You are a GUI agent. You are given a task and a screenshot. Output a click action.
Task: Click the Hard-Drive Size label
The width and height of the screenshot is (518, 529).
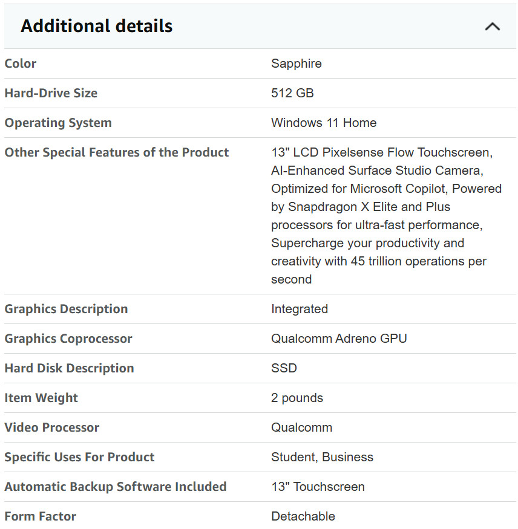pos(51,93)
